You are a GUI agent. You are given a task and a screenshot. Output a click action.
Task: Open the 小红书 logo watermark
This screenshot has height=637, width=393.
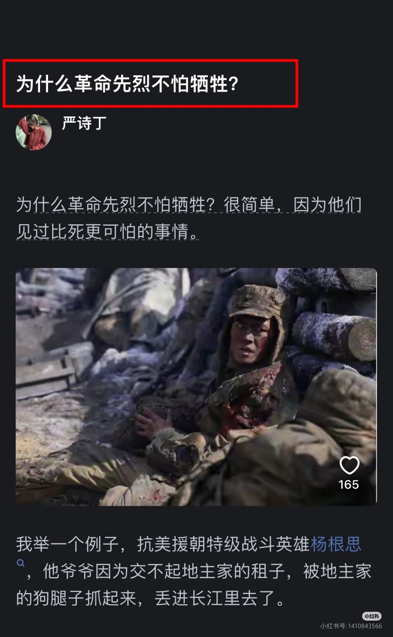(x=372, y=616)
